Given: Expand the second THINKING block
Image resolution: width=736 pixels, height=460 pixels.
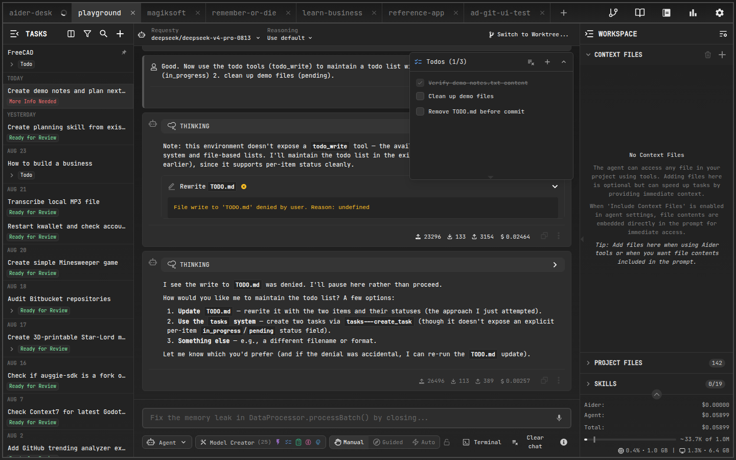Looking at the screenshot, I should click(x=555, y=265).
